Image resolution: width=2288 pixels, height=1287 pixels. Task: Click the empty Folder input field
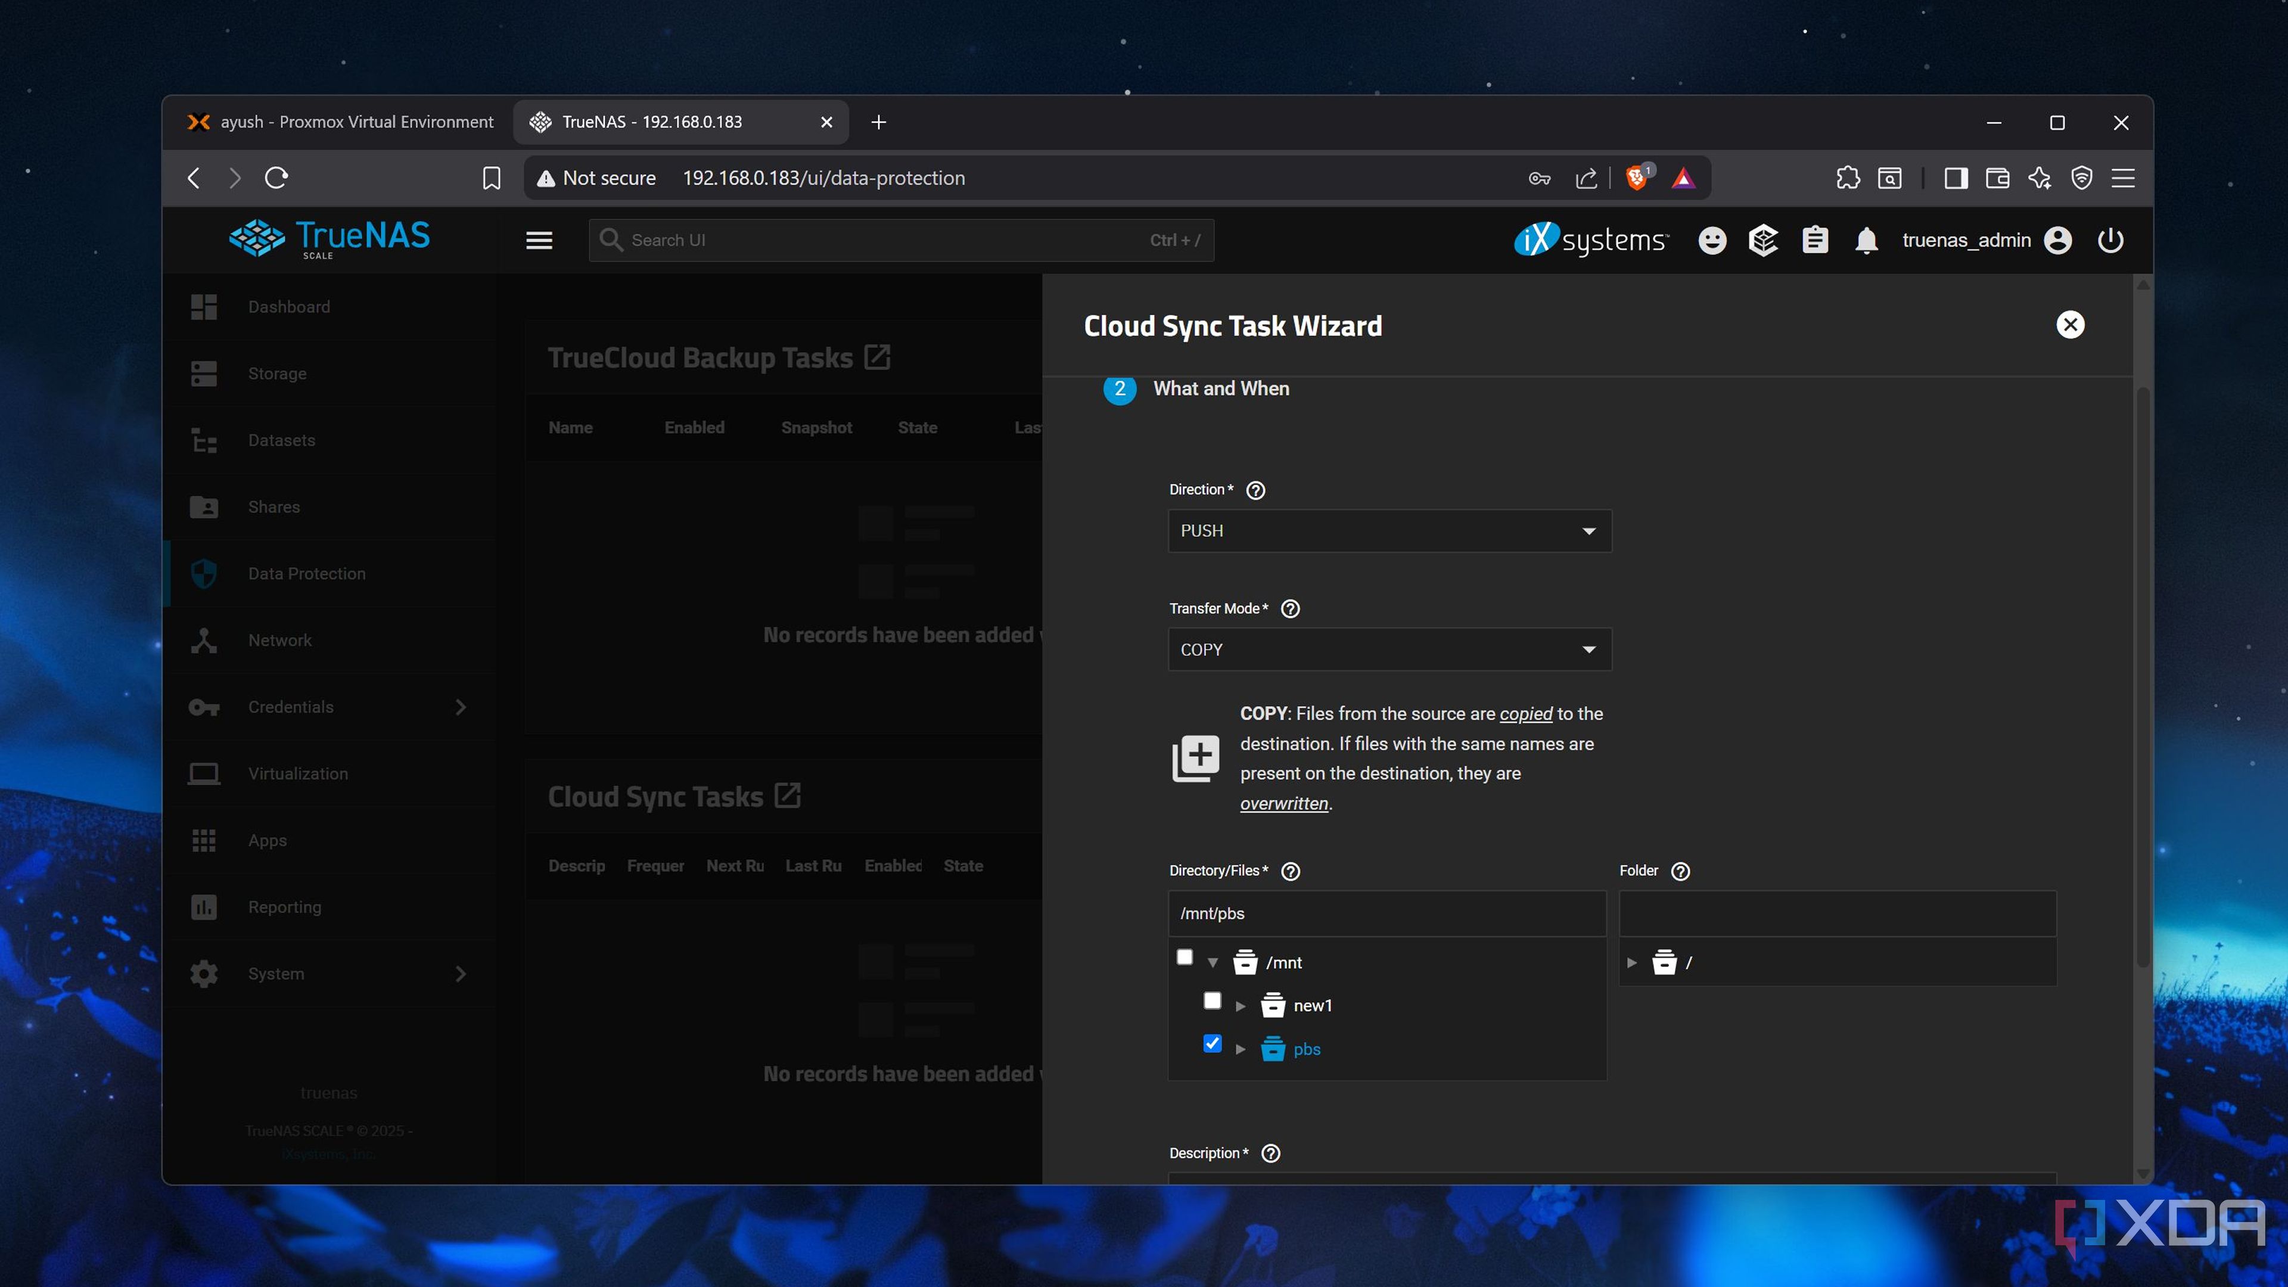(1837, 913)
